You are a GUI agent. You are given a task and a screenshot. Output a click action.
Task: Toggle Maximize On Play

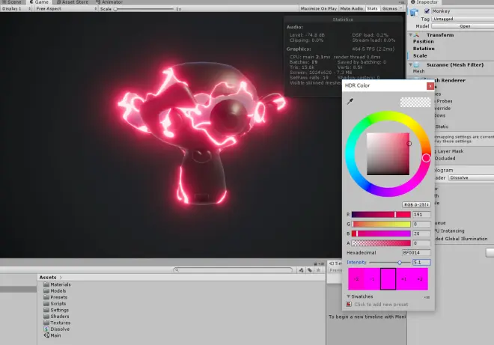pyautogui.click(x=319, y=9)
